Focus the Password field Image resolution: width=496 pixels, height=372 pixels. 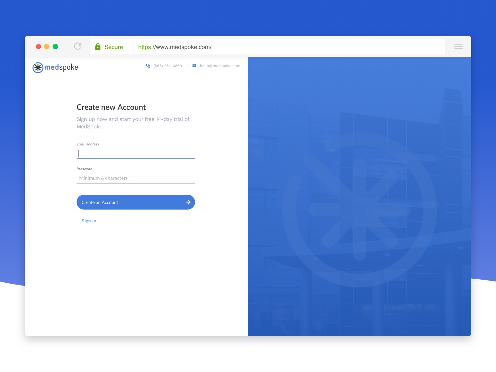coord(136,178)
